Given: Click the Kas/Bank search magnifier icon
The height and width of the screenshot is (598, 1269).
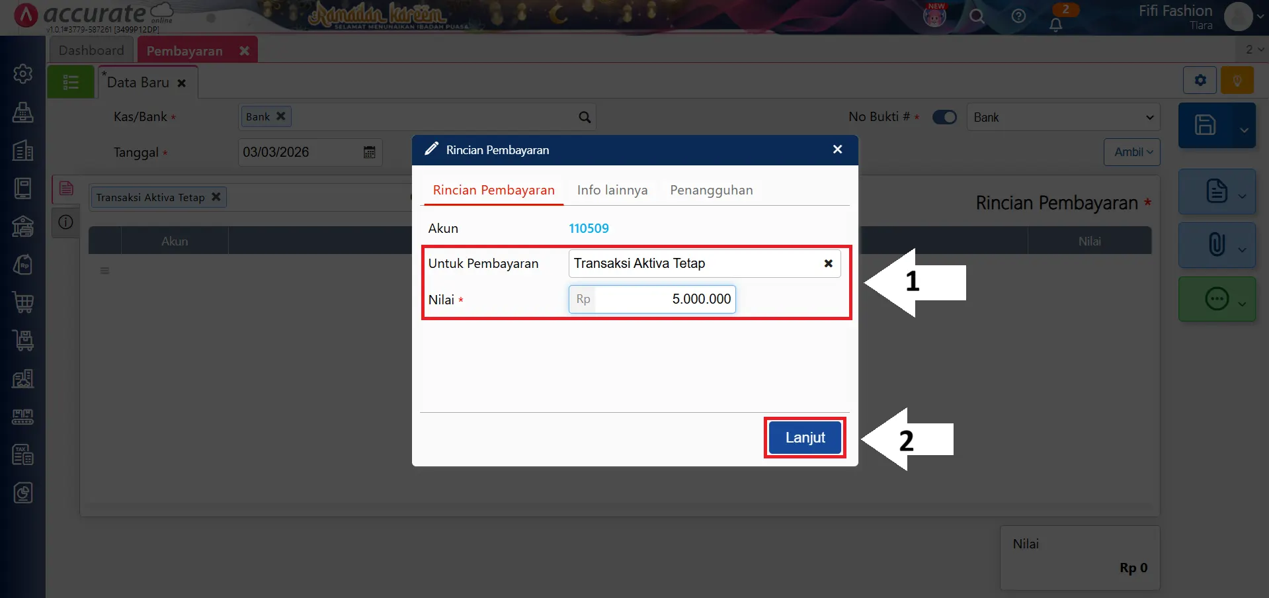Looking at the screenshot, I should [585, 117].
